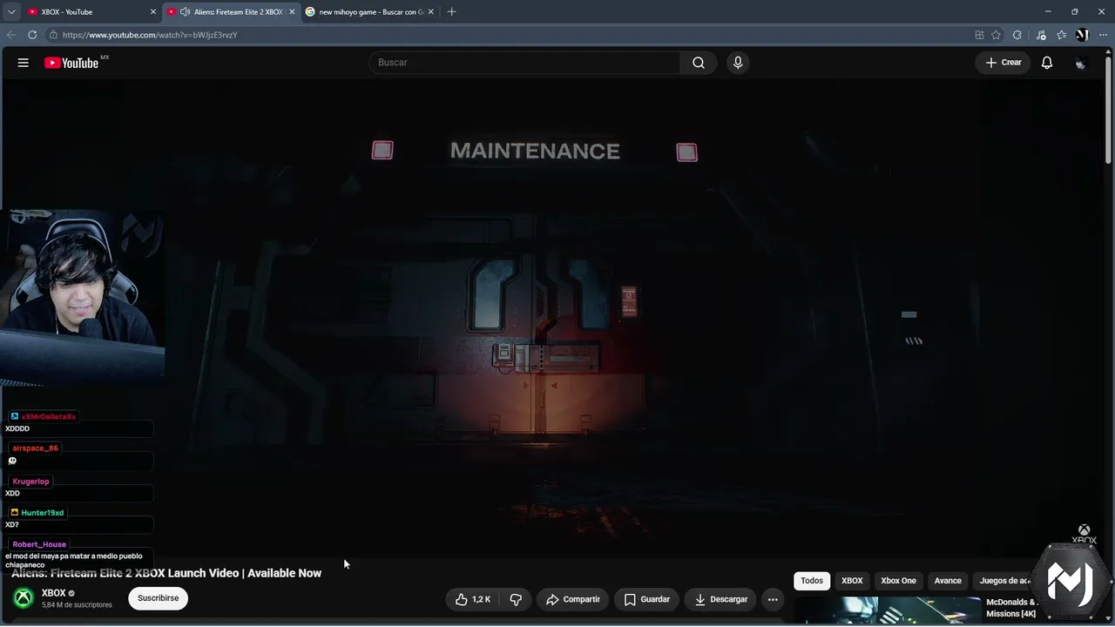Filter recommendations by XBOX chip
Viewport: 1115px width, 627px height.
[x=852, y=581]
